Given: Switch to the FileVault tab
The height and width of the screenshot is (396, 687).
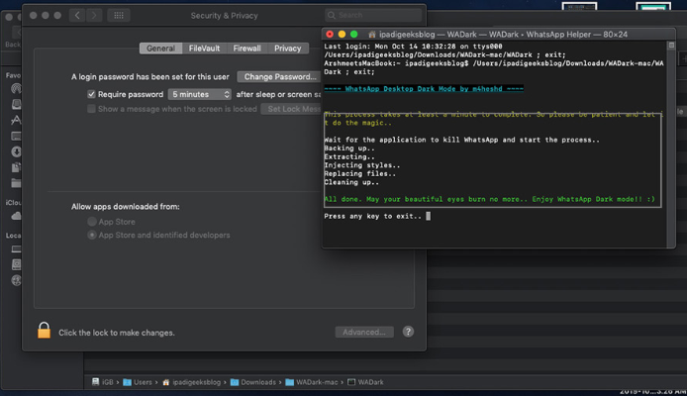Looking at the screenshot, I should 205,49.
